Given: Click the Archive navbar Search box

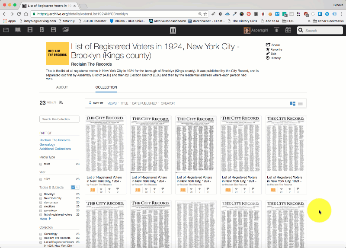Looking at the screenshot, I should click(x=320, y=30).
